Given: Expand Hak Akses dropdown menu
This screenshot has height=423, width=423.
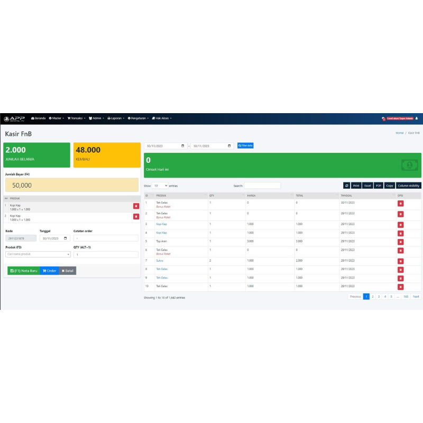Looking at the screenshot, I should pyautogui.click(x=162, y=118).
